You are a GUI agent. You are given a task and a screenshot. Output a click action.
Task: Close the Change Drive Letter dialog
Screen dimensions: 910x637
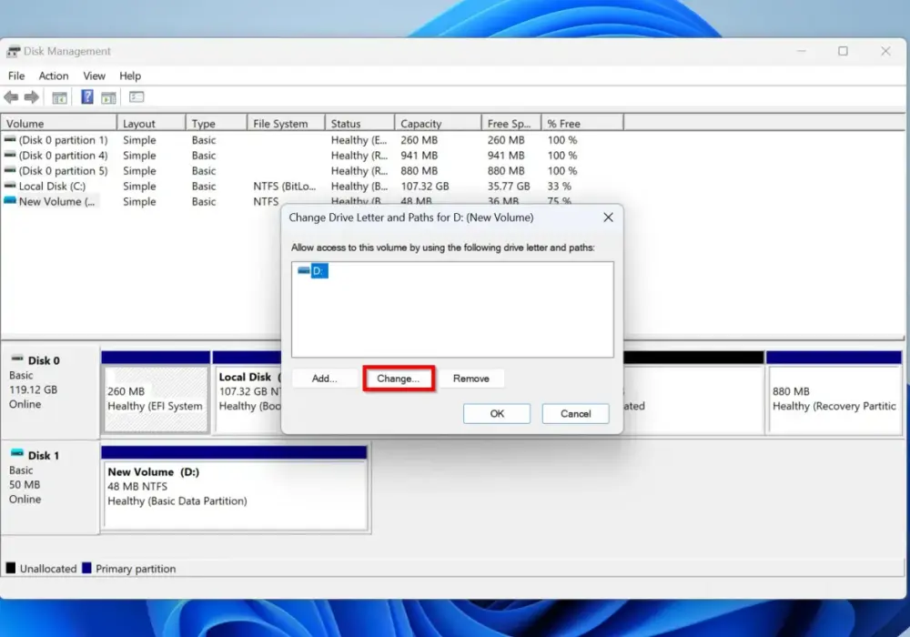pos(608,217)
